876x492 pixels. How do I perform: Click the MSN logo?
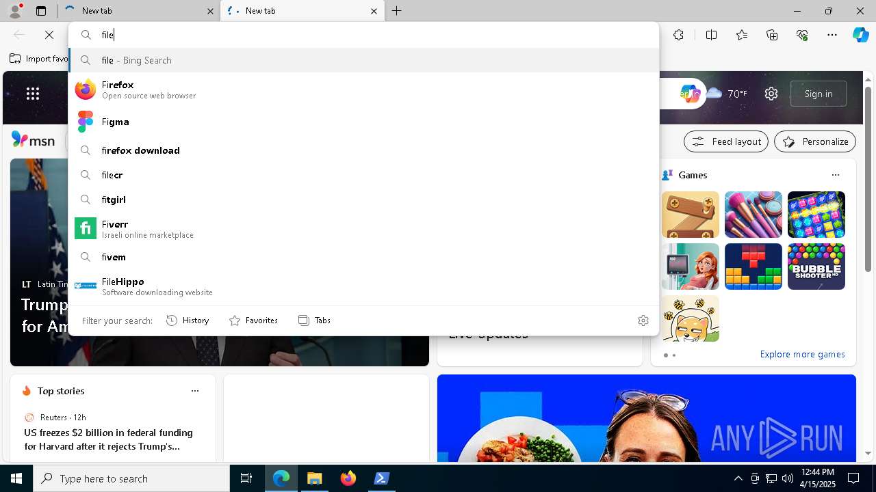[33, 140]
